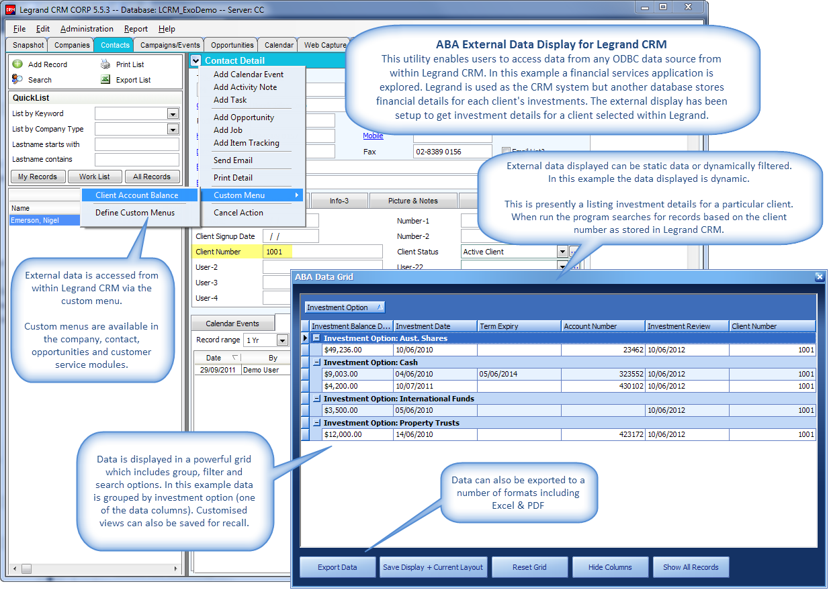Click the My Records button
The image size is (829, 590).
click(x=38, y=177)
